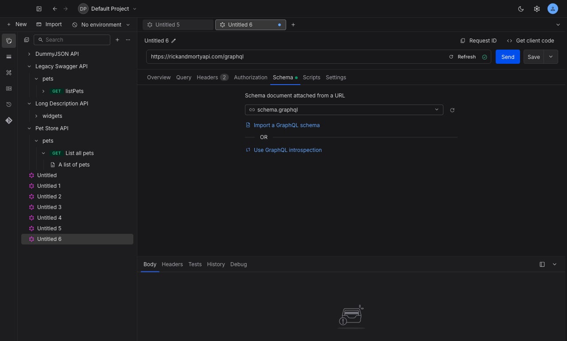Select the collections icon in left rail

click(9, 41)
